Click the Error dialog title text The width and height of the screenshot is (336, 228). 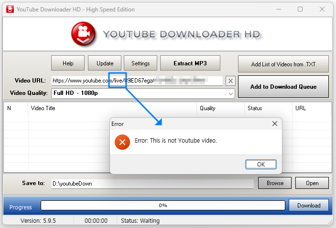click(118, 124)
